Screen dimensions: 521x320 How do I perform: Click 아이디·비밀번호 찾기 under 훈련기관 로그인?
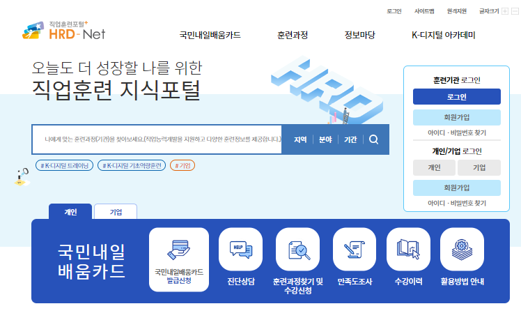click(x=456, y=132)
